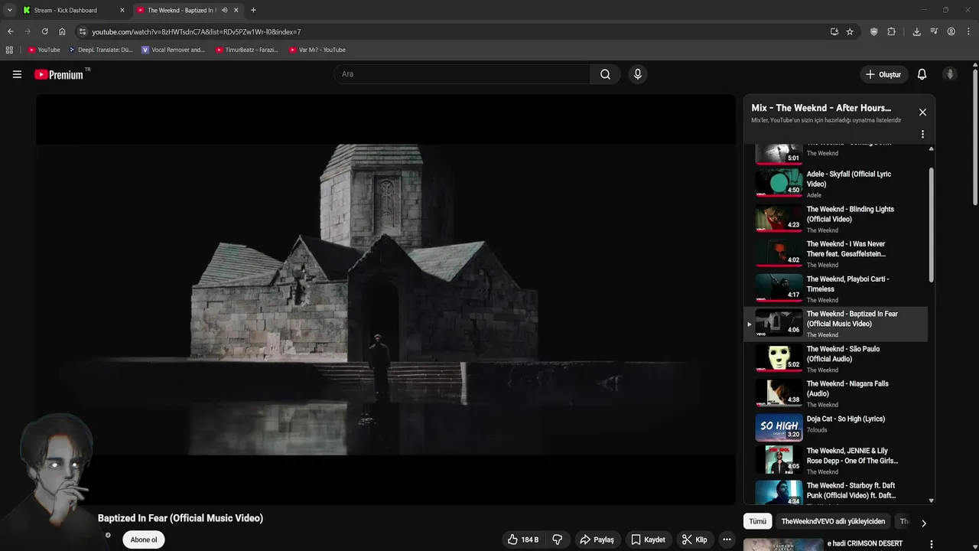Image resolution: width=979 pixels, height=551 pixels.
Task: Click the Oluştur create button
Action: [x=883, y=74]
